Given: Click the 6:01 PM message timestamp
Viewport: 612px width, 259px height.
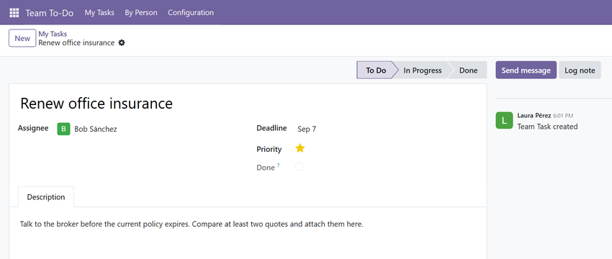Looking at the screenshot, I should click(x=563, y=116).
